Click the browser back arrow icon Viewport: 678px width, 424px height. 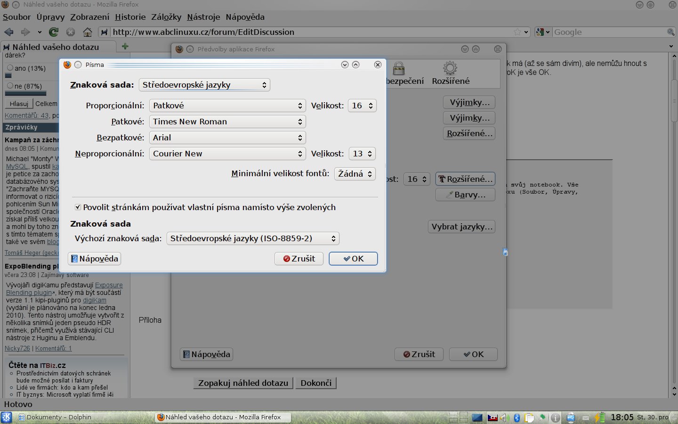pos(8,32)
